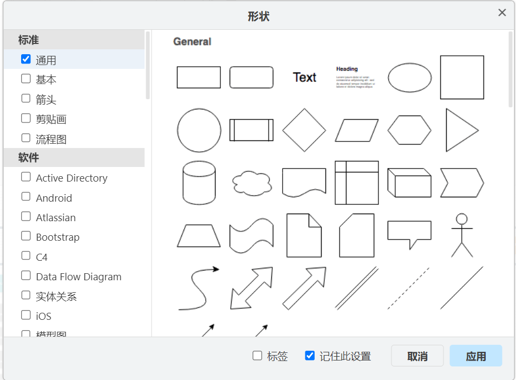Enable the 流程图 shape library
516x380 pixels.
(25, 138)
